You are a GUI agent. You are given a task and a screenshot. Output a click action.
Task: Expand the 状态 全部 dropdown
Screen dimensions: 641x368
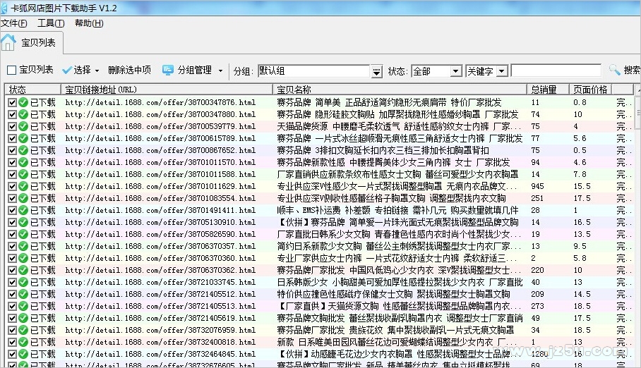(x=456, y=71)
